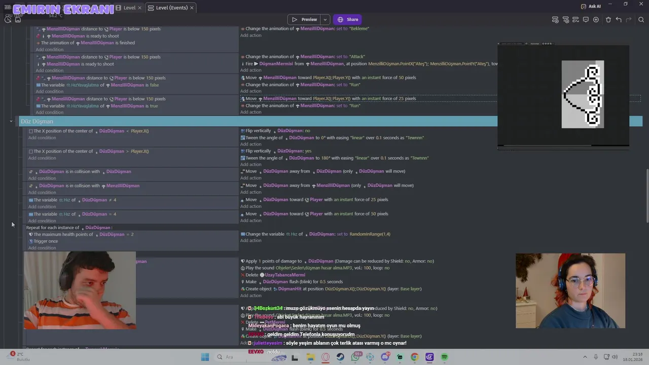Select condition 'MenzilliDüşman is ready to shoot' in Attack event

click(x=75, y=64)
